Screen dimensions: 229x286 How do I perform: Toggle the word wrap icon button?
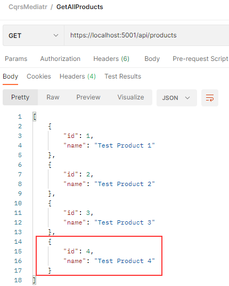click(x=209, y=98)
